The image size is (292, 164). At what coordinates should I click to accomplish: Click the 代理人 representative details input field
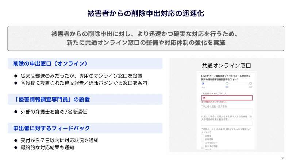pyautogui.click(x=227, y=123)
